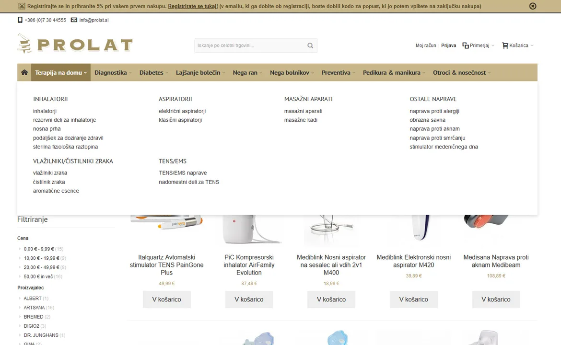
Task: Expand Pedikura & manikura menu chevron
Action: pyautogui.click(x=424, y=73)
